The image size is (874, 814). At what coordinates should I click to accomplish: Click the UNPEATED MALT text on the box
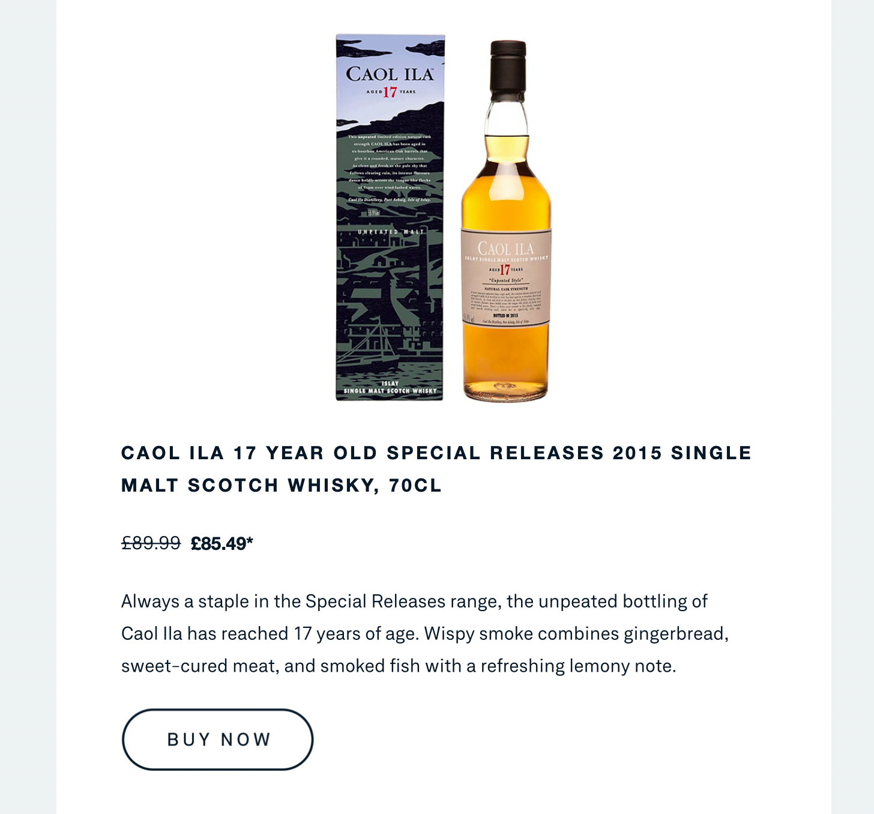click(x=391, y=232)
